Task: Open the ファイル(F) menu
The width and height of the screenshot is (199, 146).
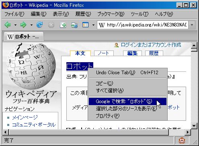Action: click(14, 14)
